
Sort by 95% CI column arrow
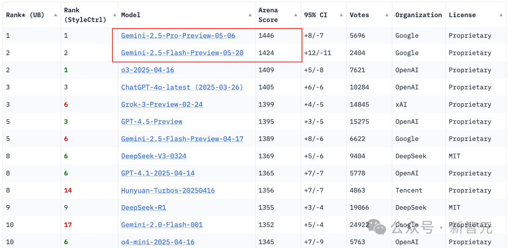click(342, 15)
